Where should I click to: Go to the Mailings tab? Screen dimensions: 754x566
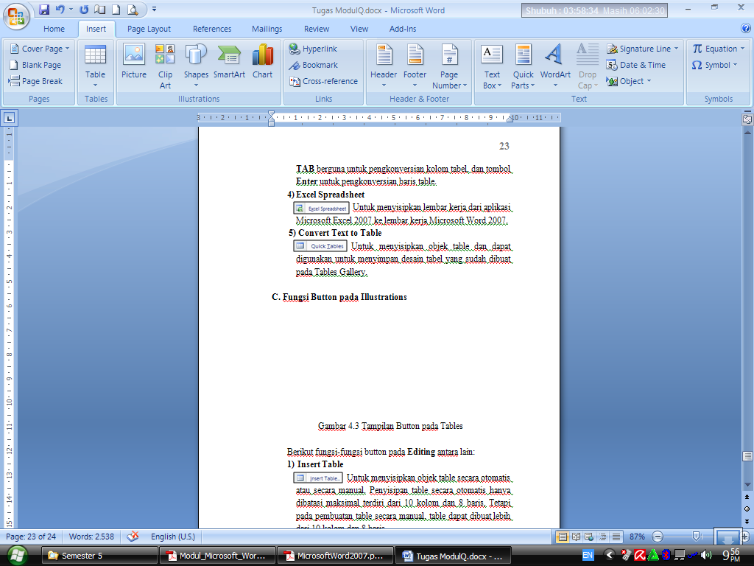click(267, 29)
